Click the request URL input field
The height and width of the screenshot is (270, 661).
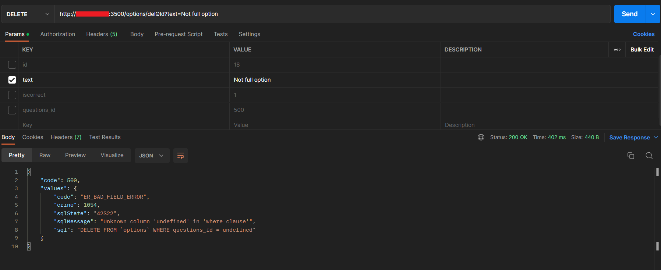(332, 14)
